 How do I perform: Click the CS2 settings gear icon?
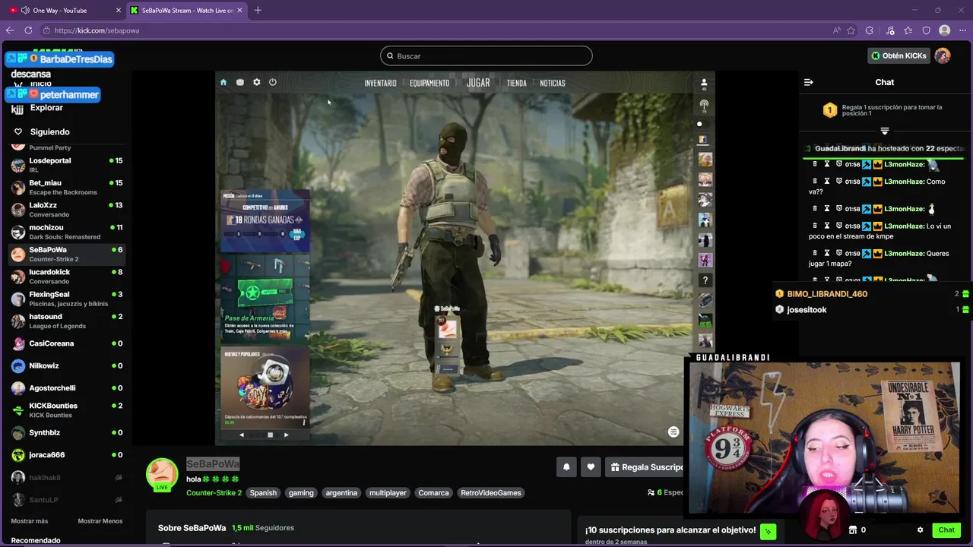(256, 82)
